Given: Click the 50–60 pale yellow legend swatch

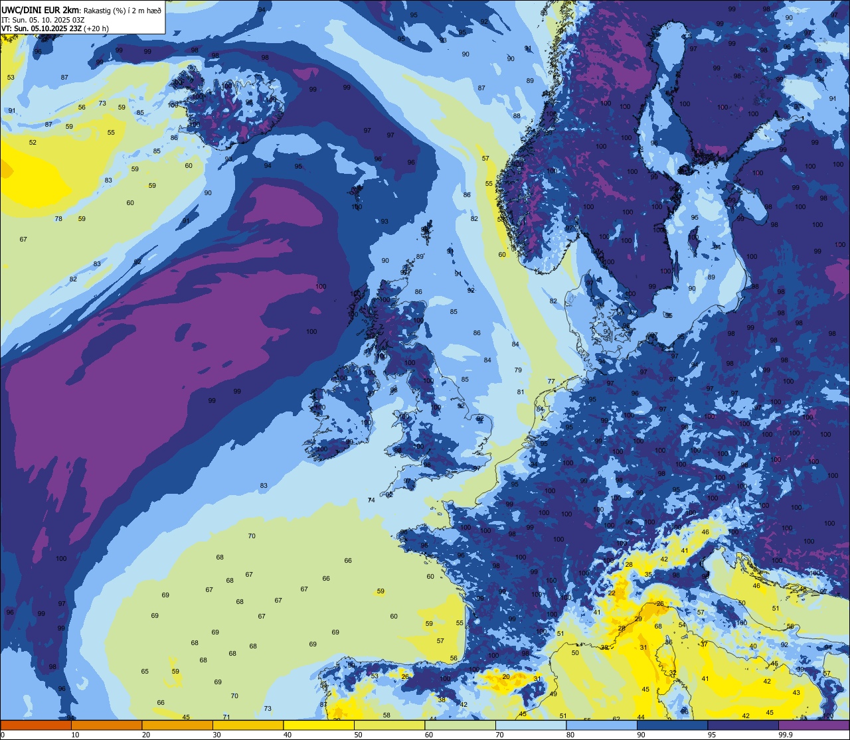Looking at the screenshot, I should pos(389,725).
